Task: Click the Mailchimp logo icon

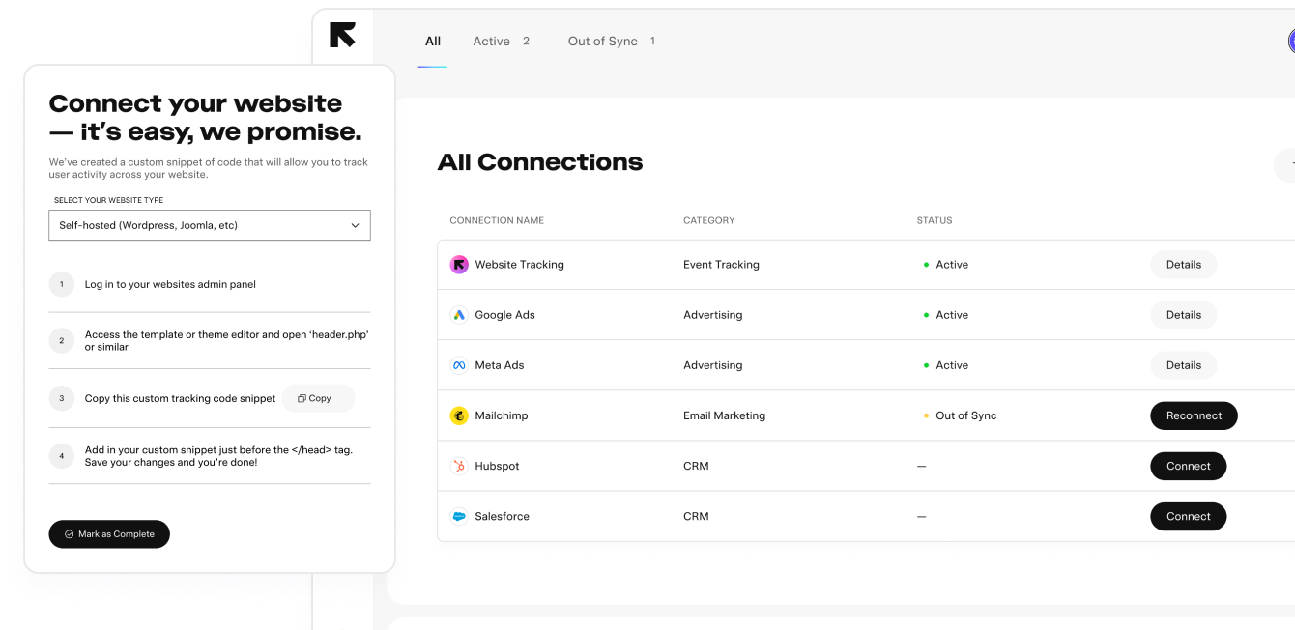Action: click(459, 415)
